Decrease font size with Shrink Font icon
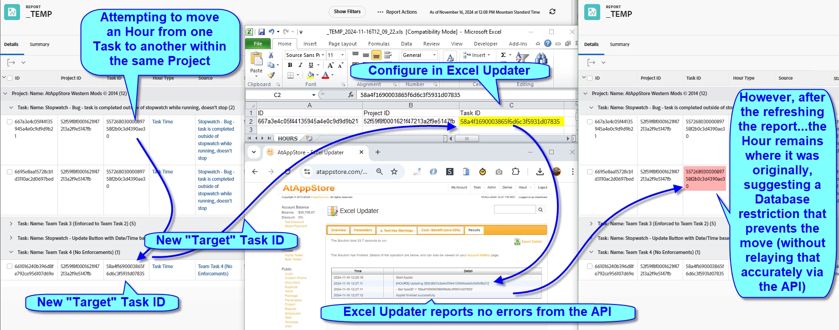 click(340, 65)
